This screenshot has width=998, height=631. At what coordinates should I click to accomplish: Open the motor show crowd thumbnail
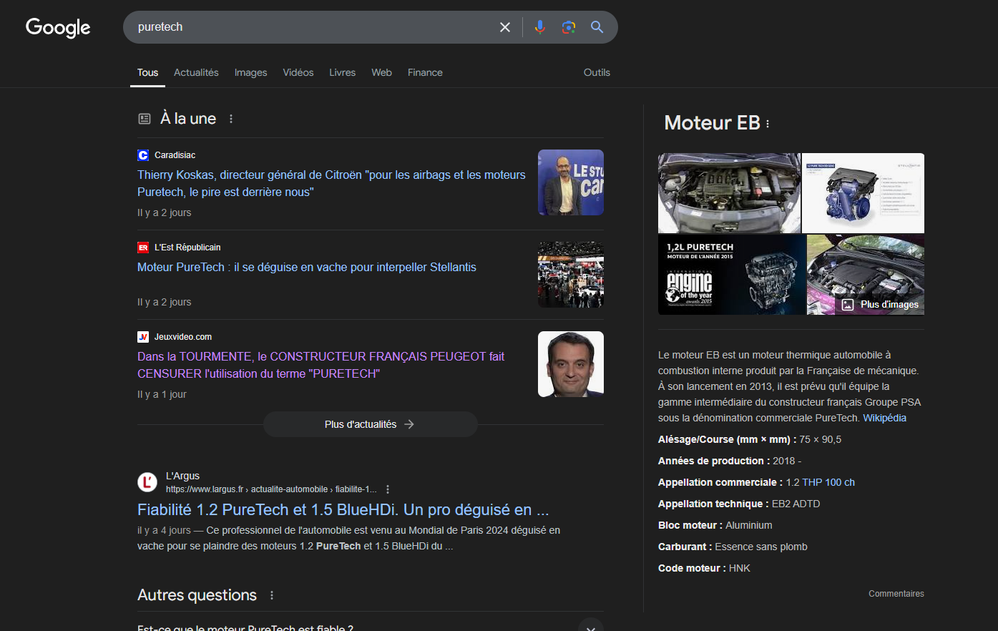(x=571, y=275)
